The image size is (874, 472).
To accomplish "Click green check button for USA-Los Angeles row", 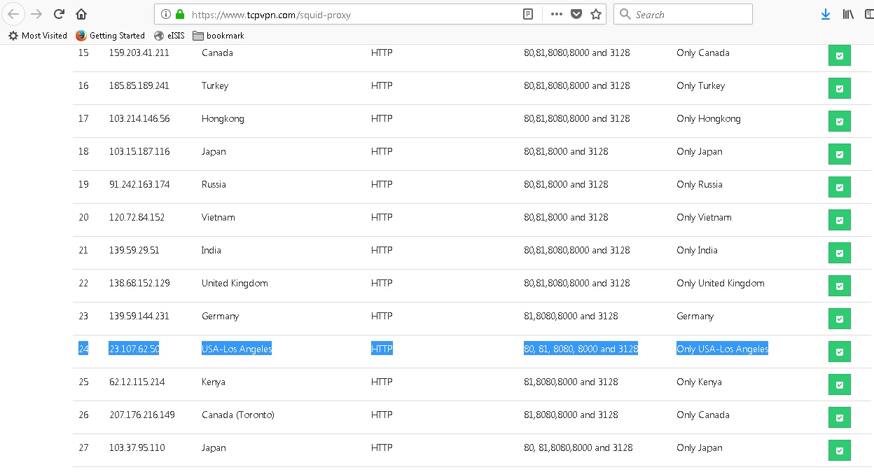I will 839,352.
